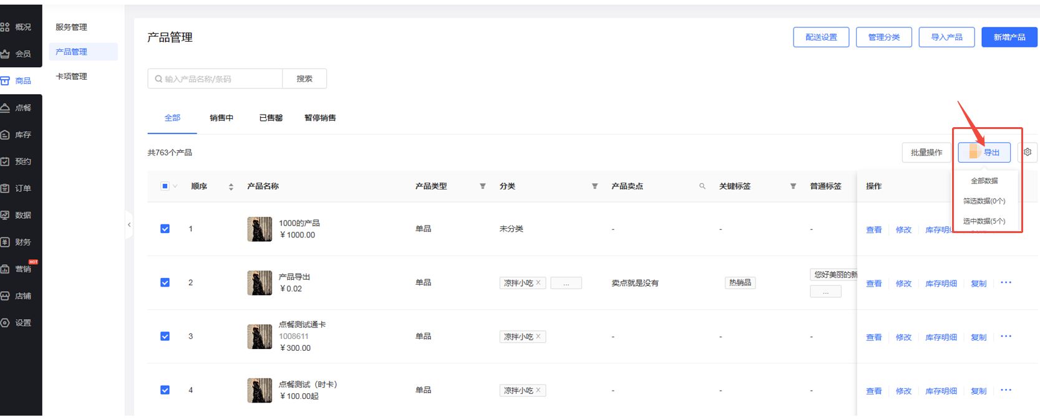Open the 批量操作 batch operations dropdown
The image size is (1040, 420).
coord(926,153)
